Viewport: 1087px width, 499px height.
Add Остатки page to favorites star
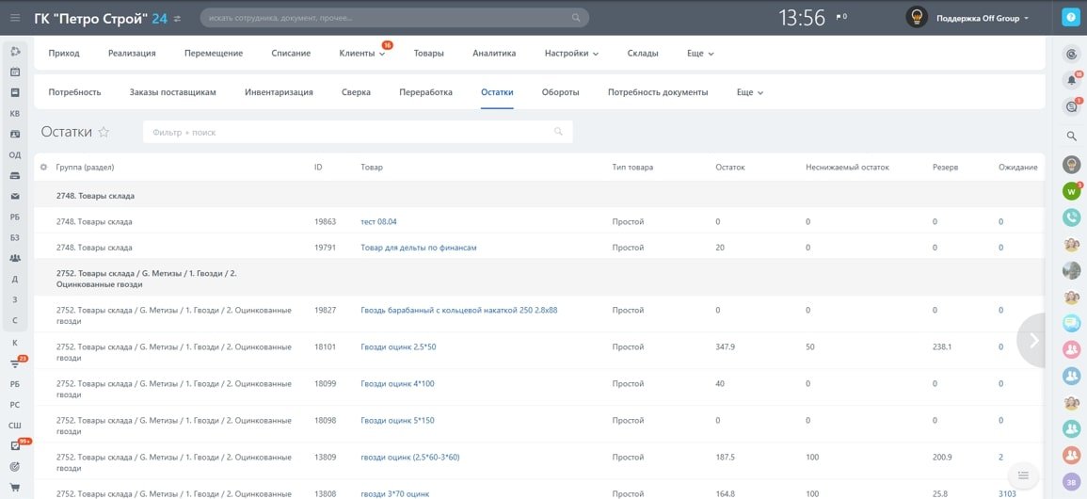pos(104,133)
